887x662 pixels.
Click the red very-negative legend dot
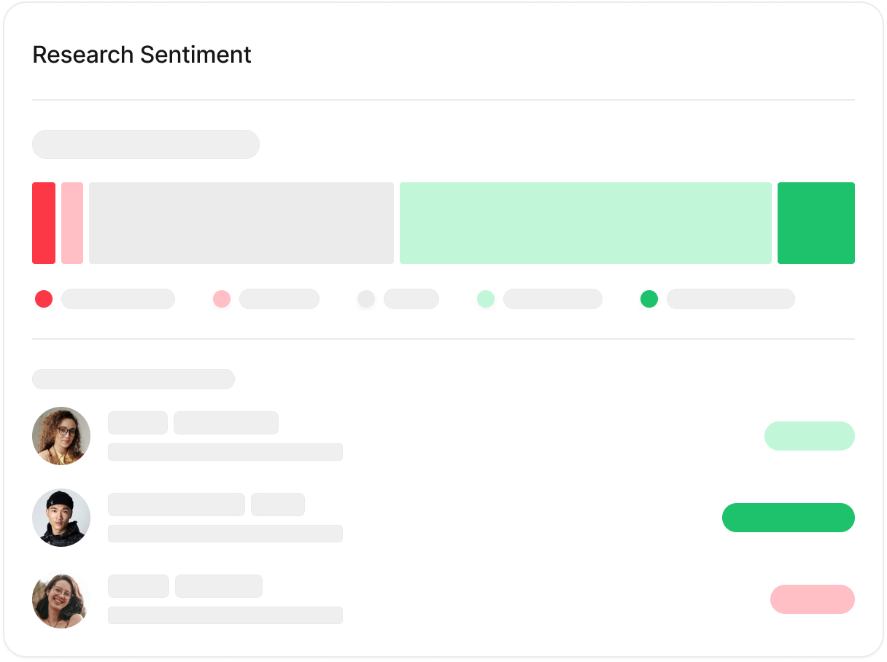pyautogui.click(x=43, y=299)
